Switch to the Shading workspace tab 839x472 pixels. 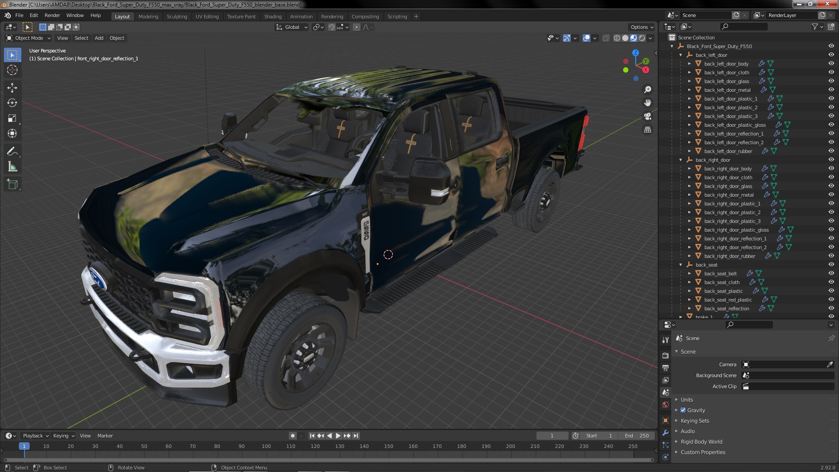pos(273,17)
